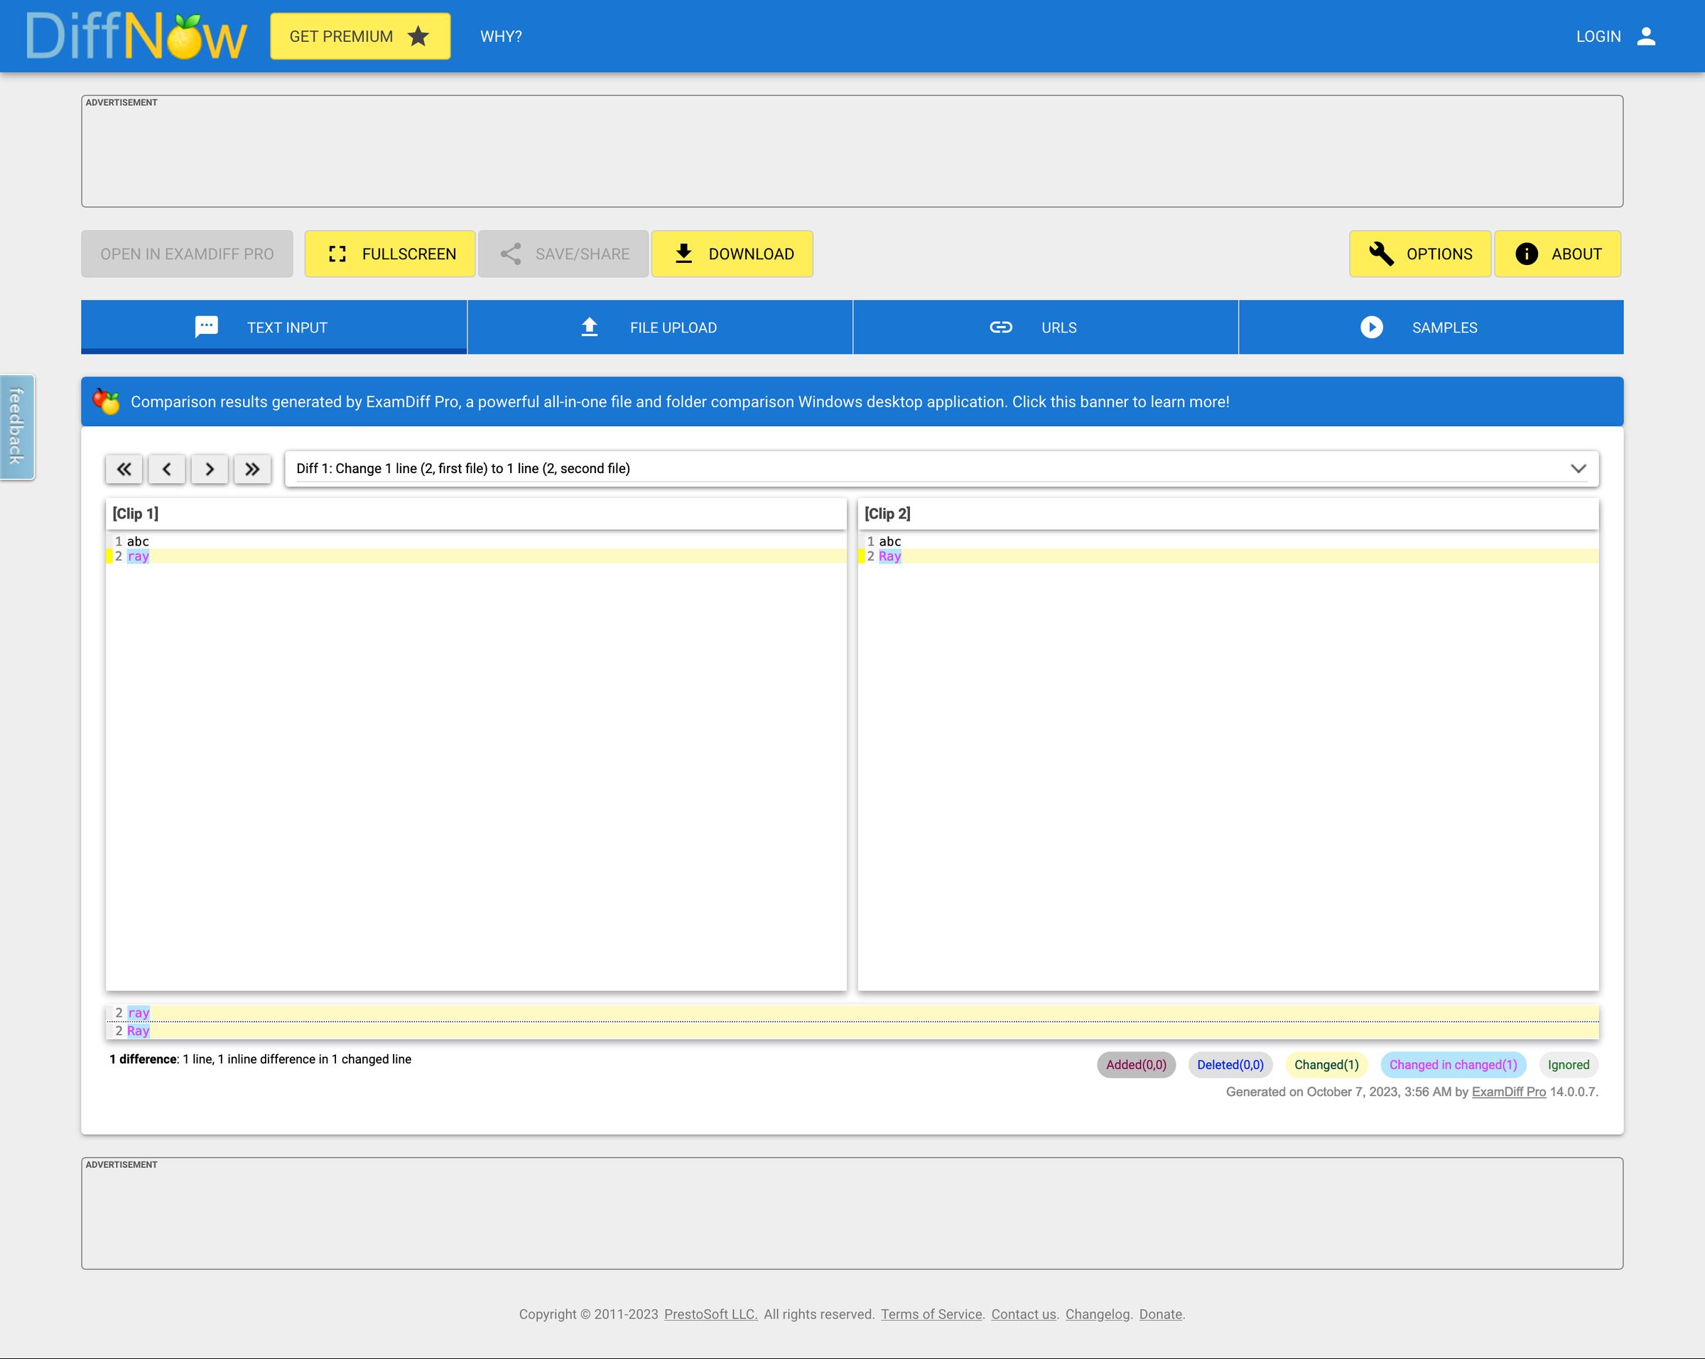The height and width of the screenshot is (1359, 1705).
Task: Jump to first difference with double-left arrows
Action: coord(124,468)
